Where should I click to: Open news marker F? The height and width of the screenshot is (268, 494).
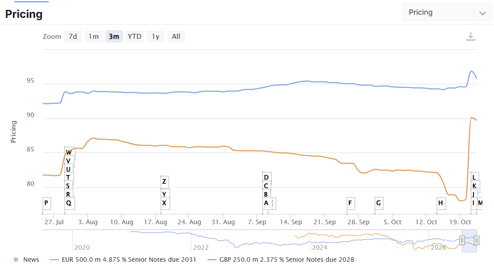tap(350, 203)
